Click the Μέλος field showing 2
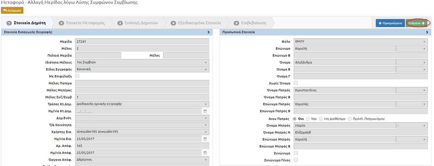Screen dimensions: 434x166 tap(142, 48)
